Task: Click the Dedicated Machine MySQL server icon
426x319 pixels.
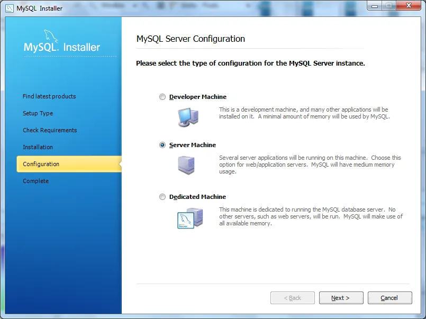Action: click(190, 218)
